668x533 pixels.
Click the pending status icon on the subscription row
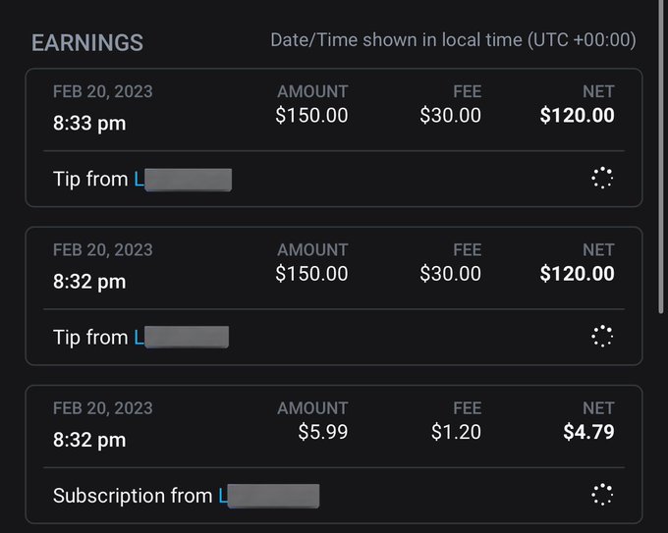click(602, 494)
